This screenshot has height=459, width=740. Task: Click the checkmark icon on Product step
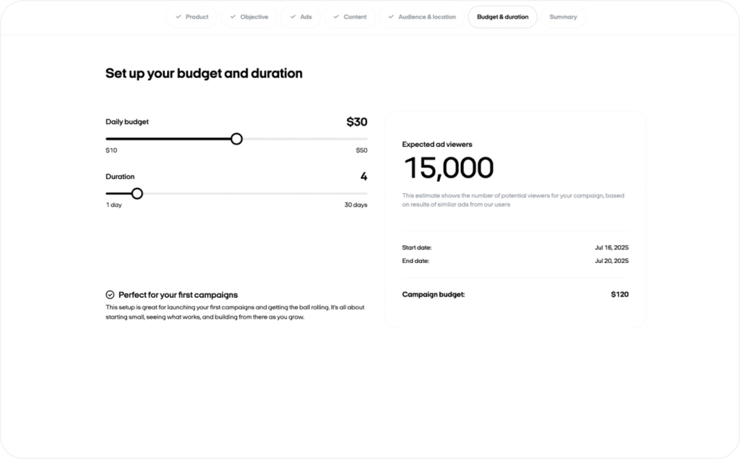tap(178, 17)
